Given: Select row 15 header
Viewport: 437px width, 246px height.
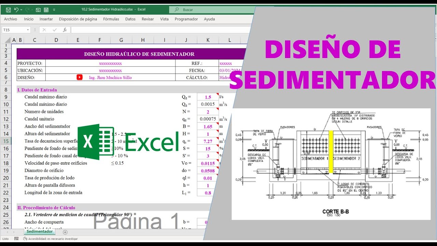Looking at the screenshot, I should click(x=6, y=141).
